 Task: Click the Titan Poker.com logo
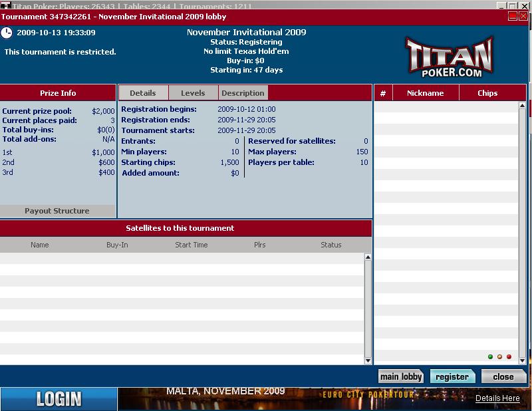[x=450, y=57]
